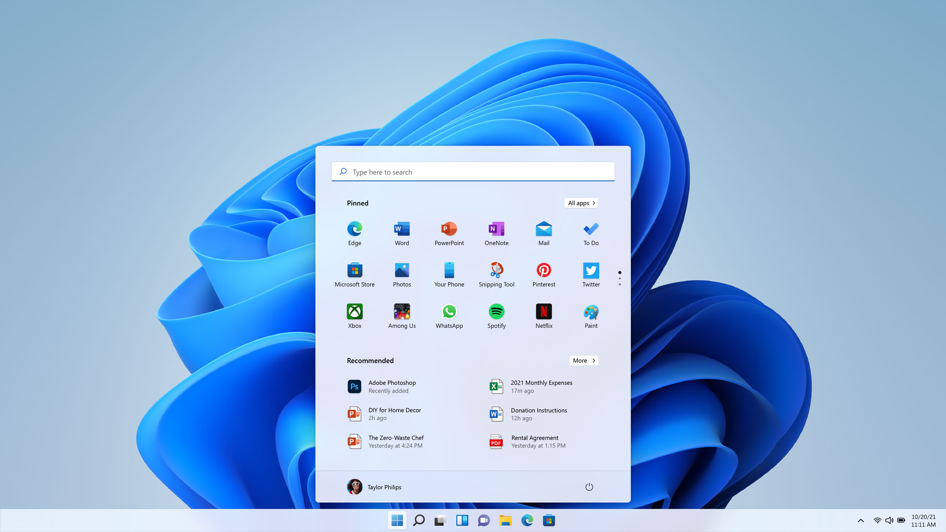This screenshot has height=532, width=946.
Task: Select the search input field
Action: [473, 172]
